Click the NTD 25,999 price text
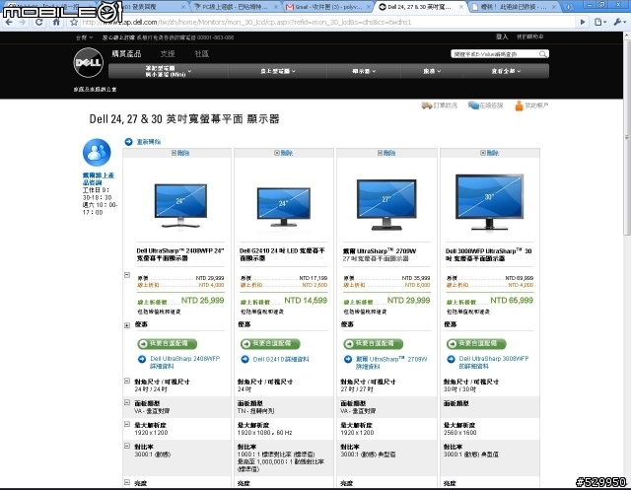 pyautogui.click(x=202, y=301)
